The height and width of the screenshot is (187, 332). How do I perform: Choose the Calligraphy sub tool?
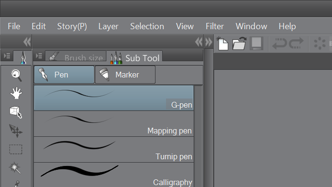point(114,175)
